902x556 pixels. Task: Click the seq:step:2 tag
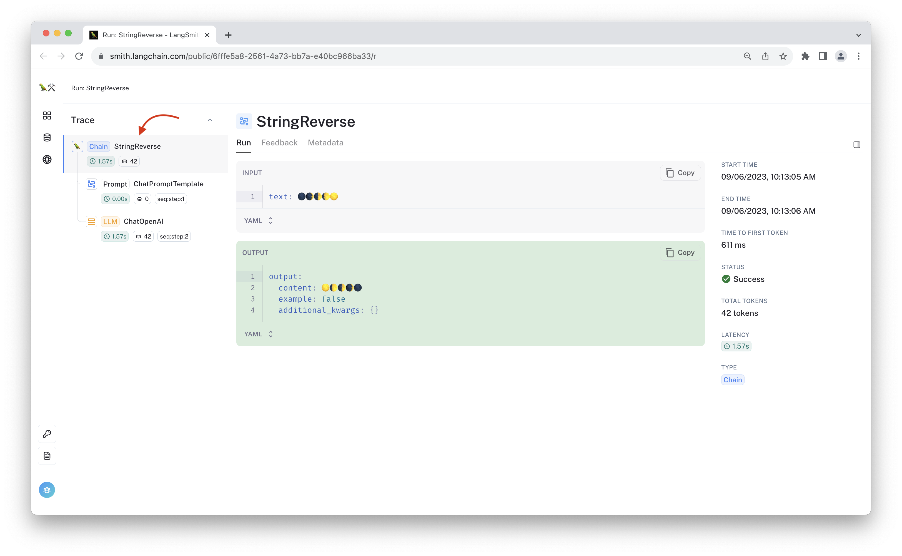point(174,237)
